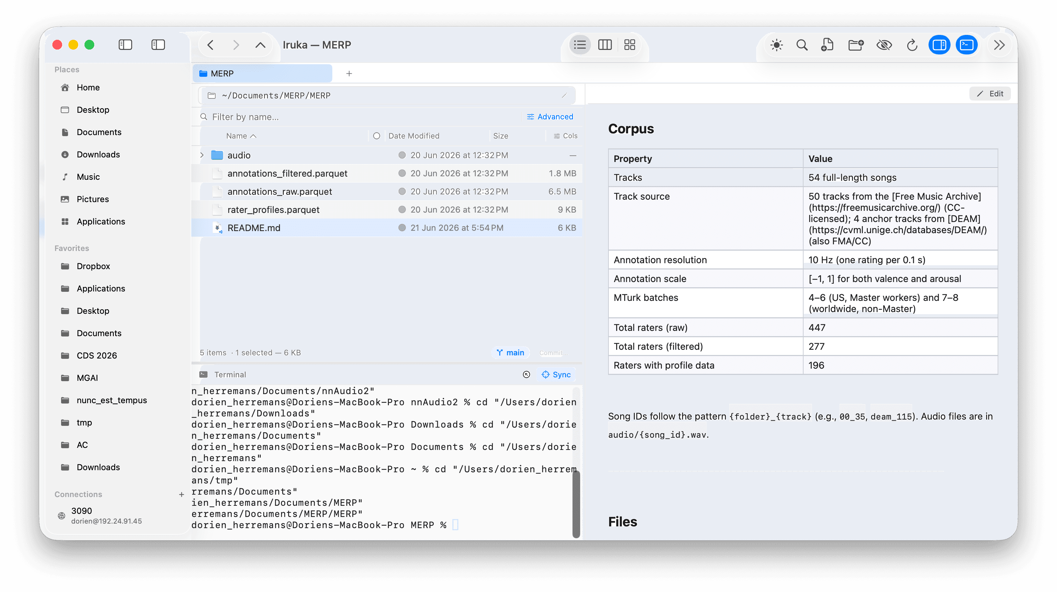This screenshot has height=592, width=1057.
Task: Open Home in Places
Action: 88,87
